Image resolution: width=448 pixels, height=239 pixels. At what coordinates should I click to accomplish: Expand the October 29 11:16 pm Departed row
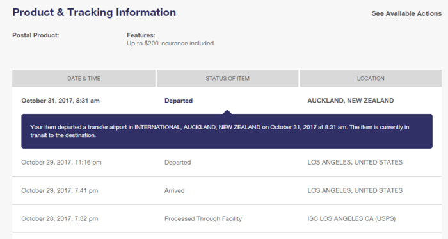[227, 162]
